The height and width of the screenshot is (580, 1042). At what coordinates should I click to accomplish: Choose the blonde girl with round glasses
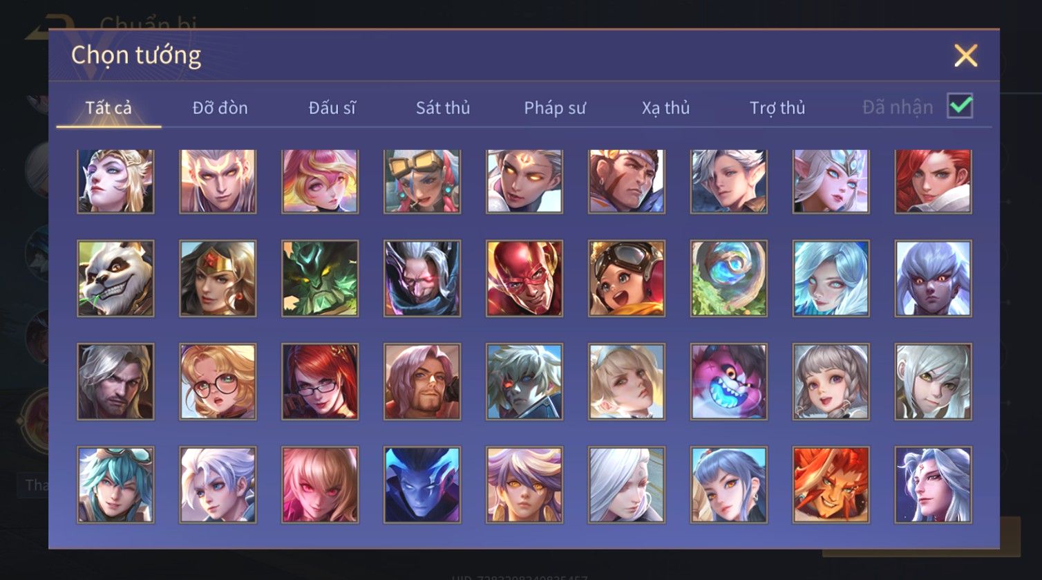218,382
